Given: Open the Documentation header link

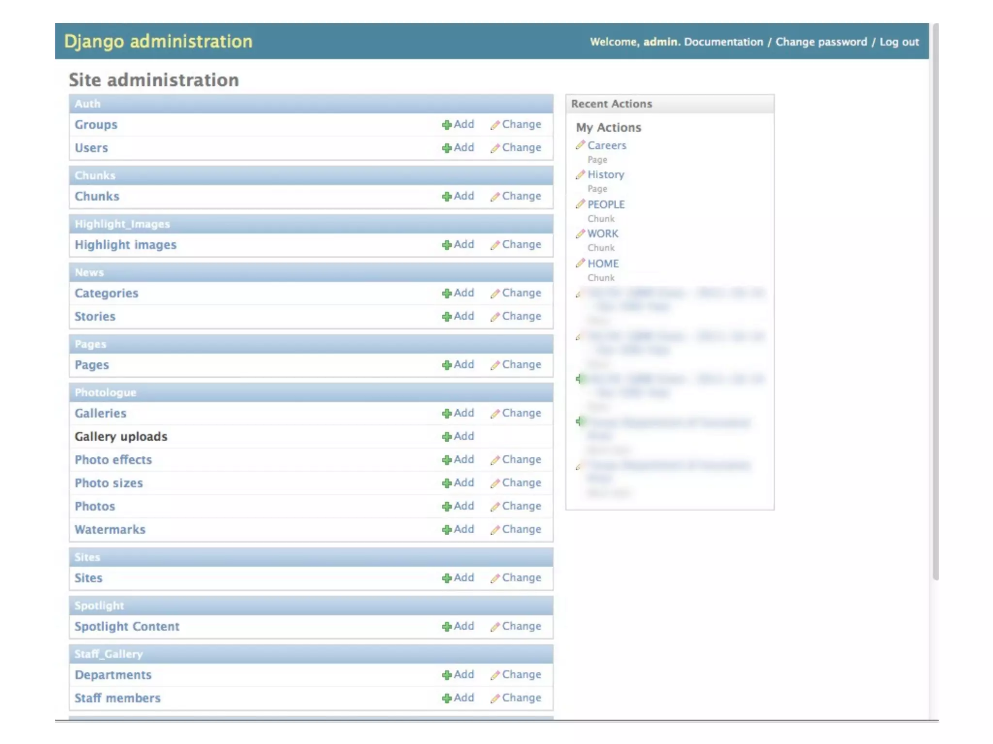Looking at the screenshot, I should [x=723, y=42].
